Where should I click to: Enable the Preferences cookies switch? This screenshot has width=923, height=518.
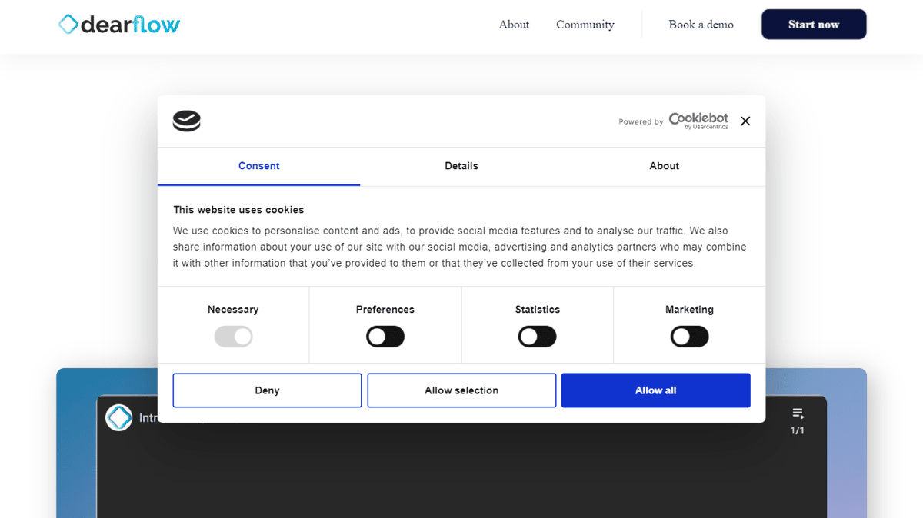(385, 337)
